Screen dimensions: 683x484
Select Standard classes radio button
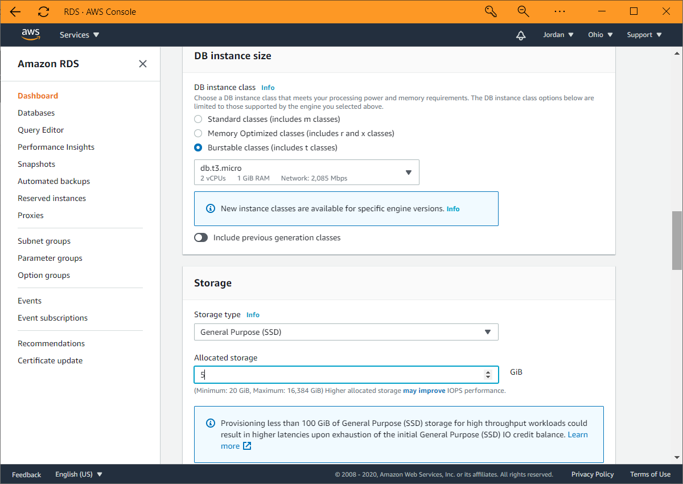pos(198,119)
